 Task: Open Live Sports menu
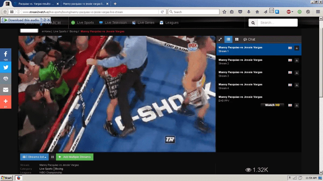pos(82,23)
